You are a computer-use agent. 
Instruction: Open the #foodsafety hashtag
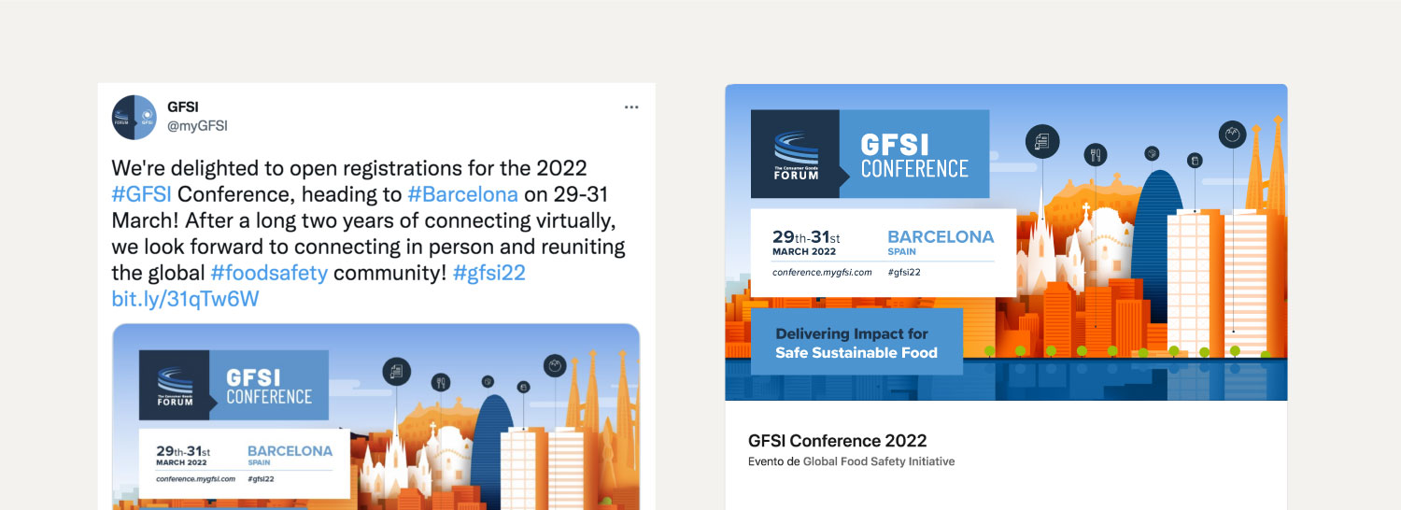click(x=269, y=273)
